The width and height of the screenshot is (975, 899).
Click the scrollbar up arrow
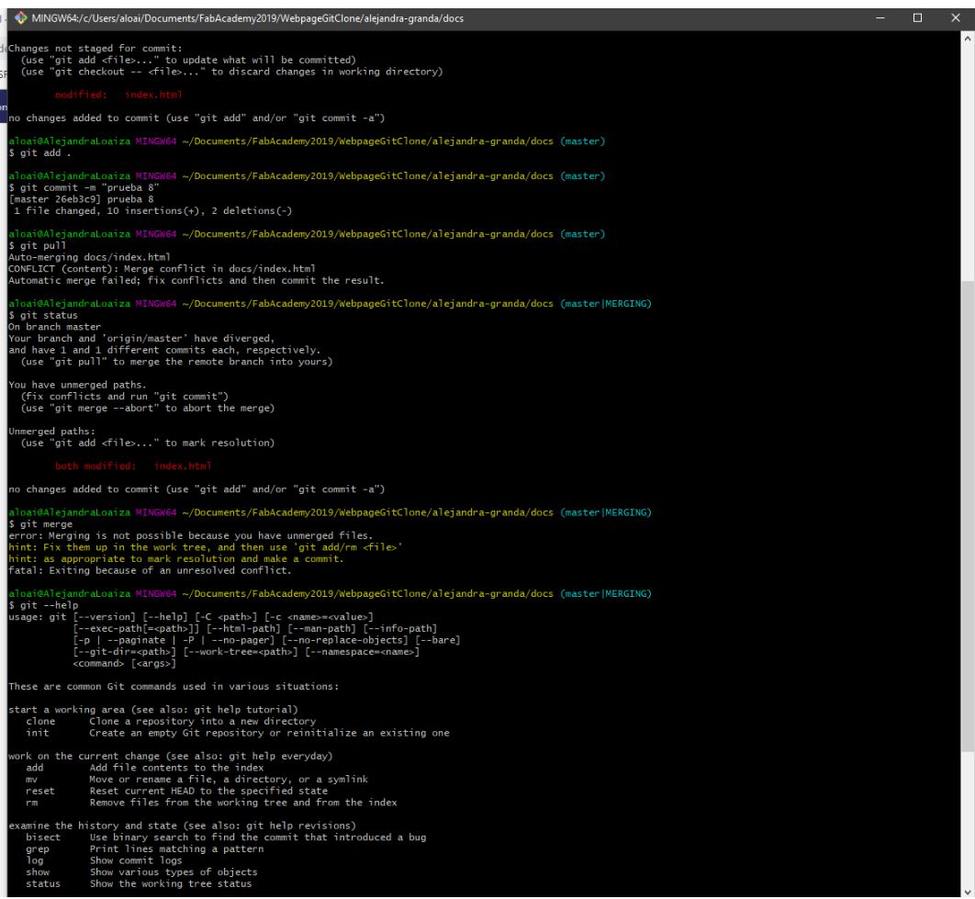pos(968,38)
